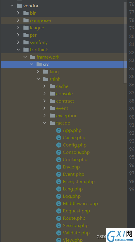Click the Session.php class icon
Screen dimensions: 135x242
tap(59, 226)
